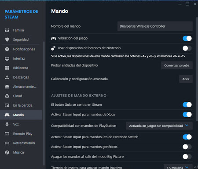198x169 pixels.
Task: Click the Música note icon
Action: (7, 152)
